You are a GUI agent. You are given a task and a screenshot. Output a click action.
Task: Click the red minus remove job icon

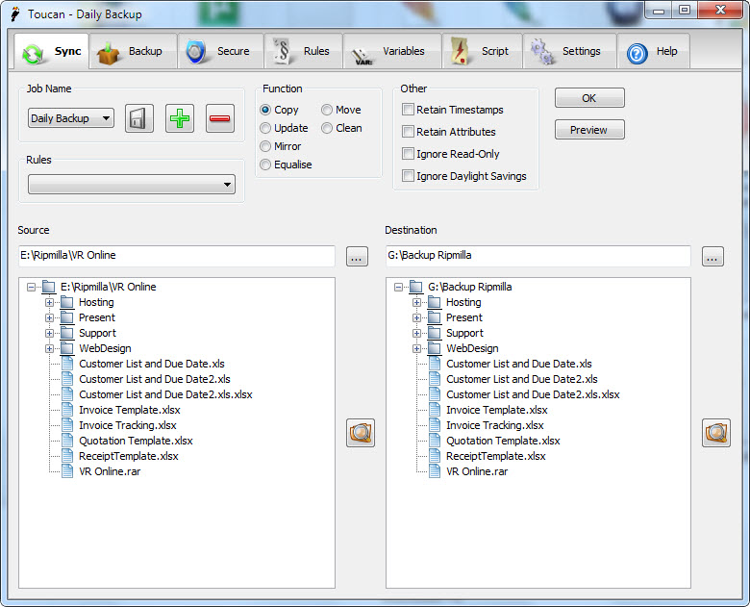(219, 118)
